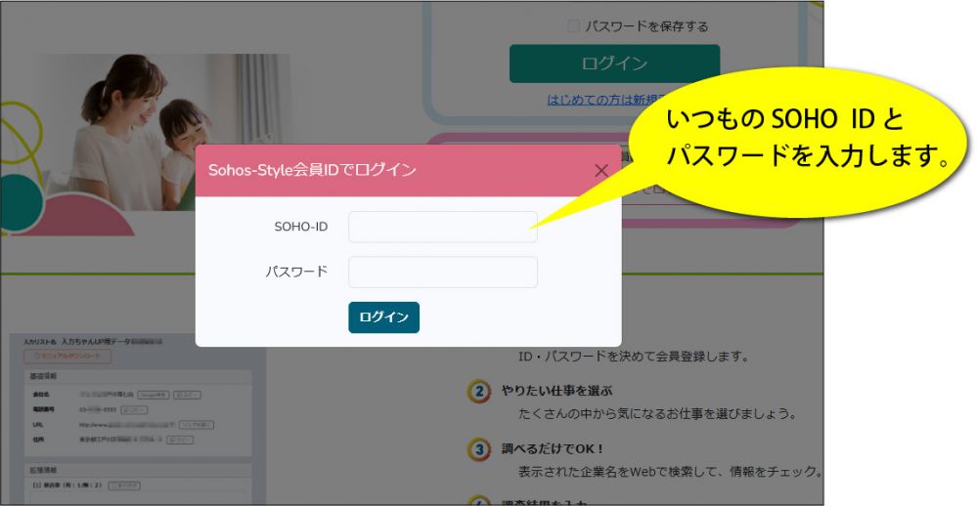
Task: Click the green ログイン button behind the dialog
Action: click(x=614, y=63)
